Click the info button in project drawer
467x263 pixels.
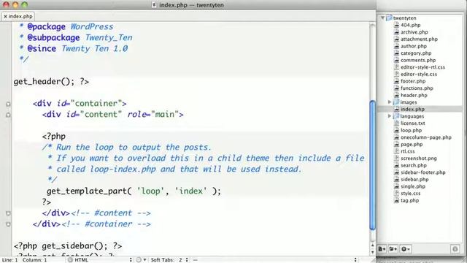pos(455,248)
